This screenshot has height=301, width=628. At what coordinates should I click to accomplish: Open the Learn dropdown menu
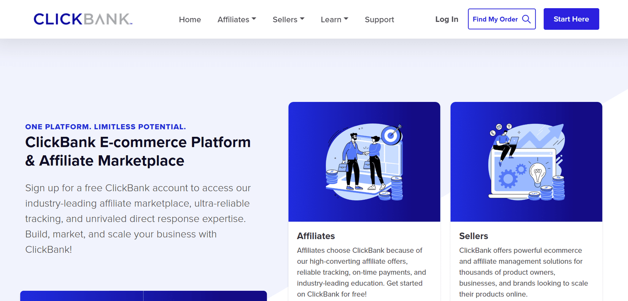click(x=334, y=20)
